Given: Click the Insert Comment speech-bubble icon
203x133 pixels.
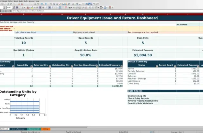Looking at the screenshot, I should (x=80, y=4).
